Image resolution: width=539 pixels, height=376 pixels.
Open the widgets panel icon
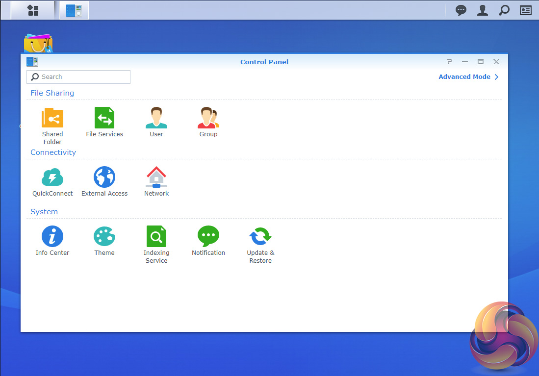coord(526,11)
